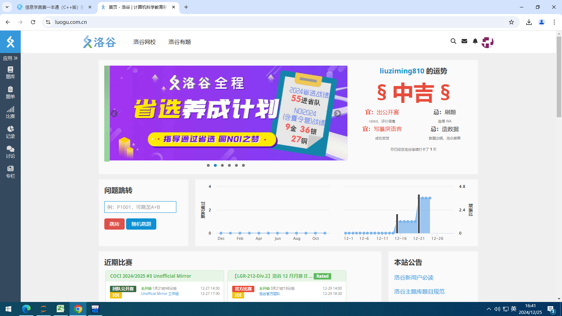The width and height of the screenshot is (562, 316).
Task: Open a new browser tab
Action: 186,7
